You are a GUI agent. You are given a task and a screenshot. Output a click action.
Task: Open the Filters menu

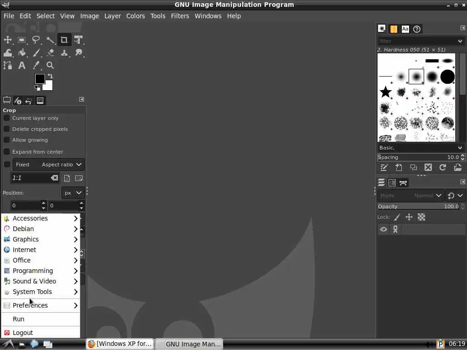(180, 16)
